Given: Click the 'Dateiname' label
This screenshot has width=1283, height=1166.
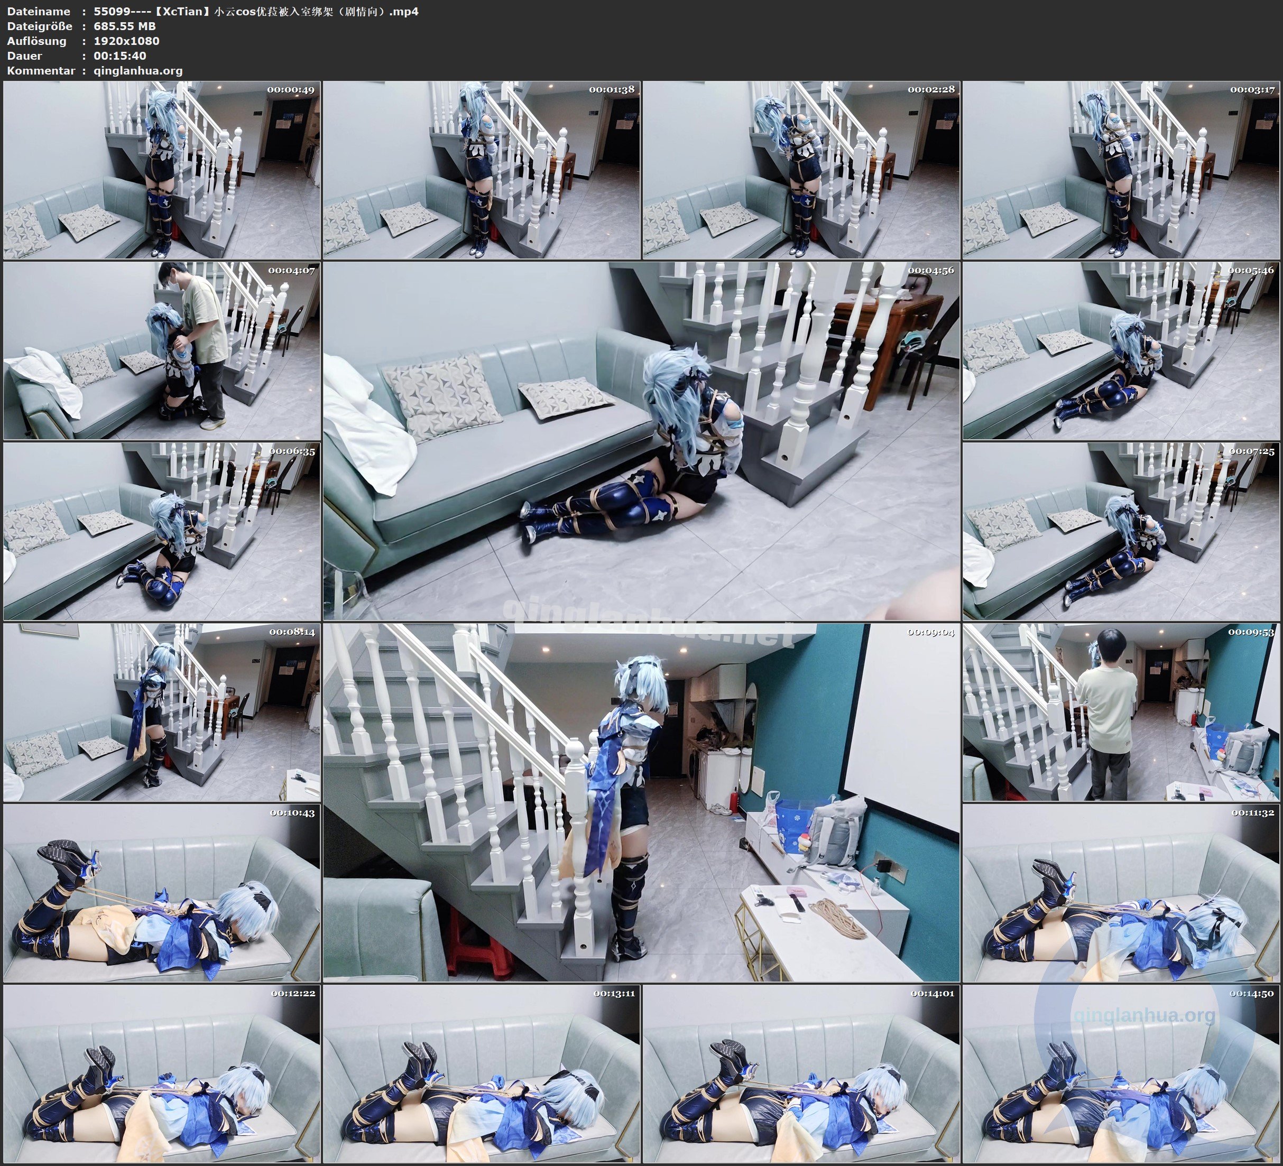Looking at the screenshot, I should pyautogui.click(x=38, y=12).
